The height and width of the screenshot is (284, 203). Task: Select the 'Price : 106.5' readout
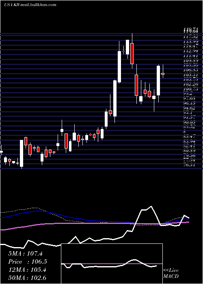tap(28, 262)
